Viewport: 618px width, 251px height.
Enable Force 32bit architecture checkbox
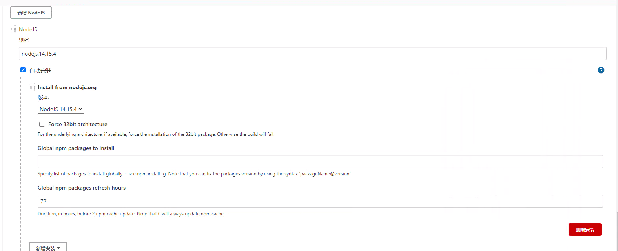(42, 124)
